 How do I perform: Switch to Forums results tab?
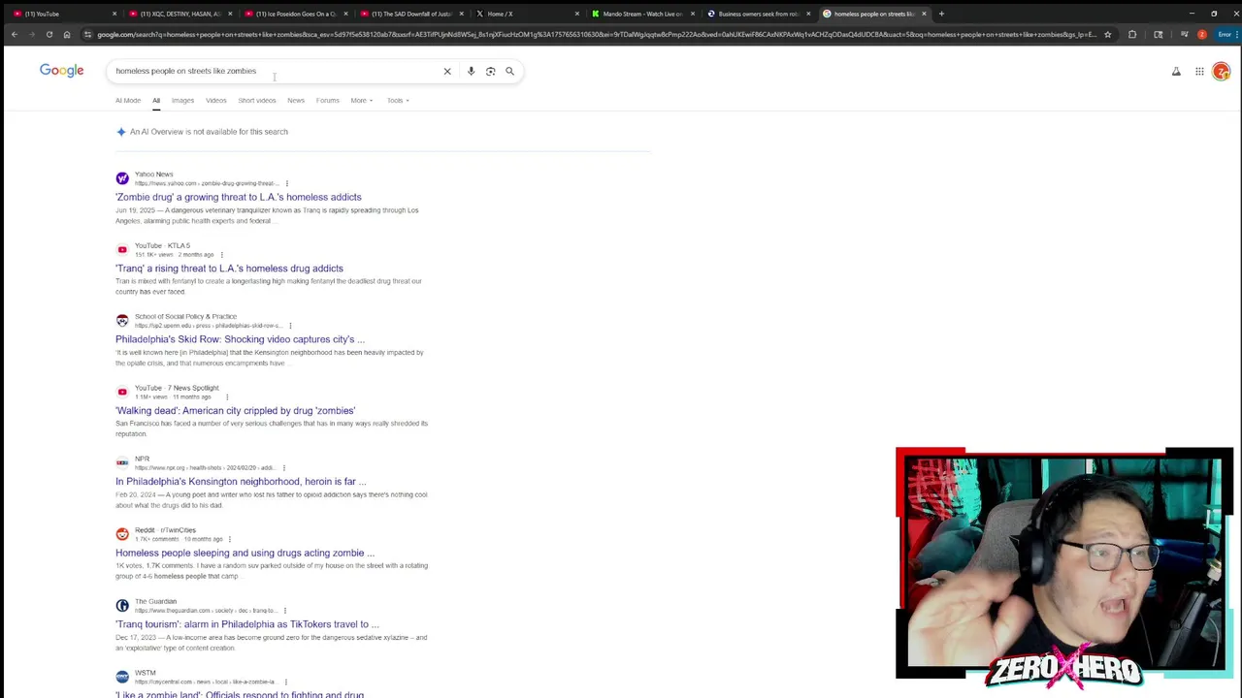[327, 100]
